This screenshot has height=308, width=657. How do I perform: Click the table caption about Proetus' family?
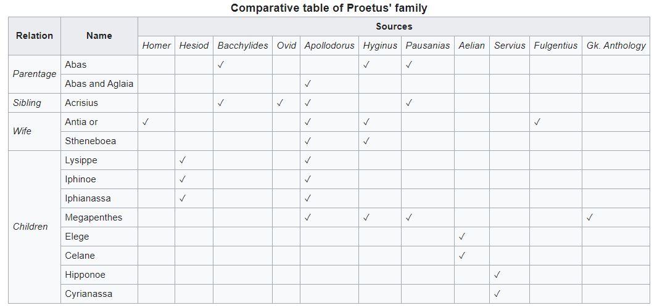tap(329, 8)
